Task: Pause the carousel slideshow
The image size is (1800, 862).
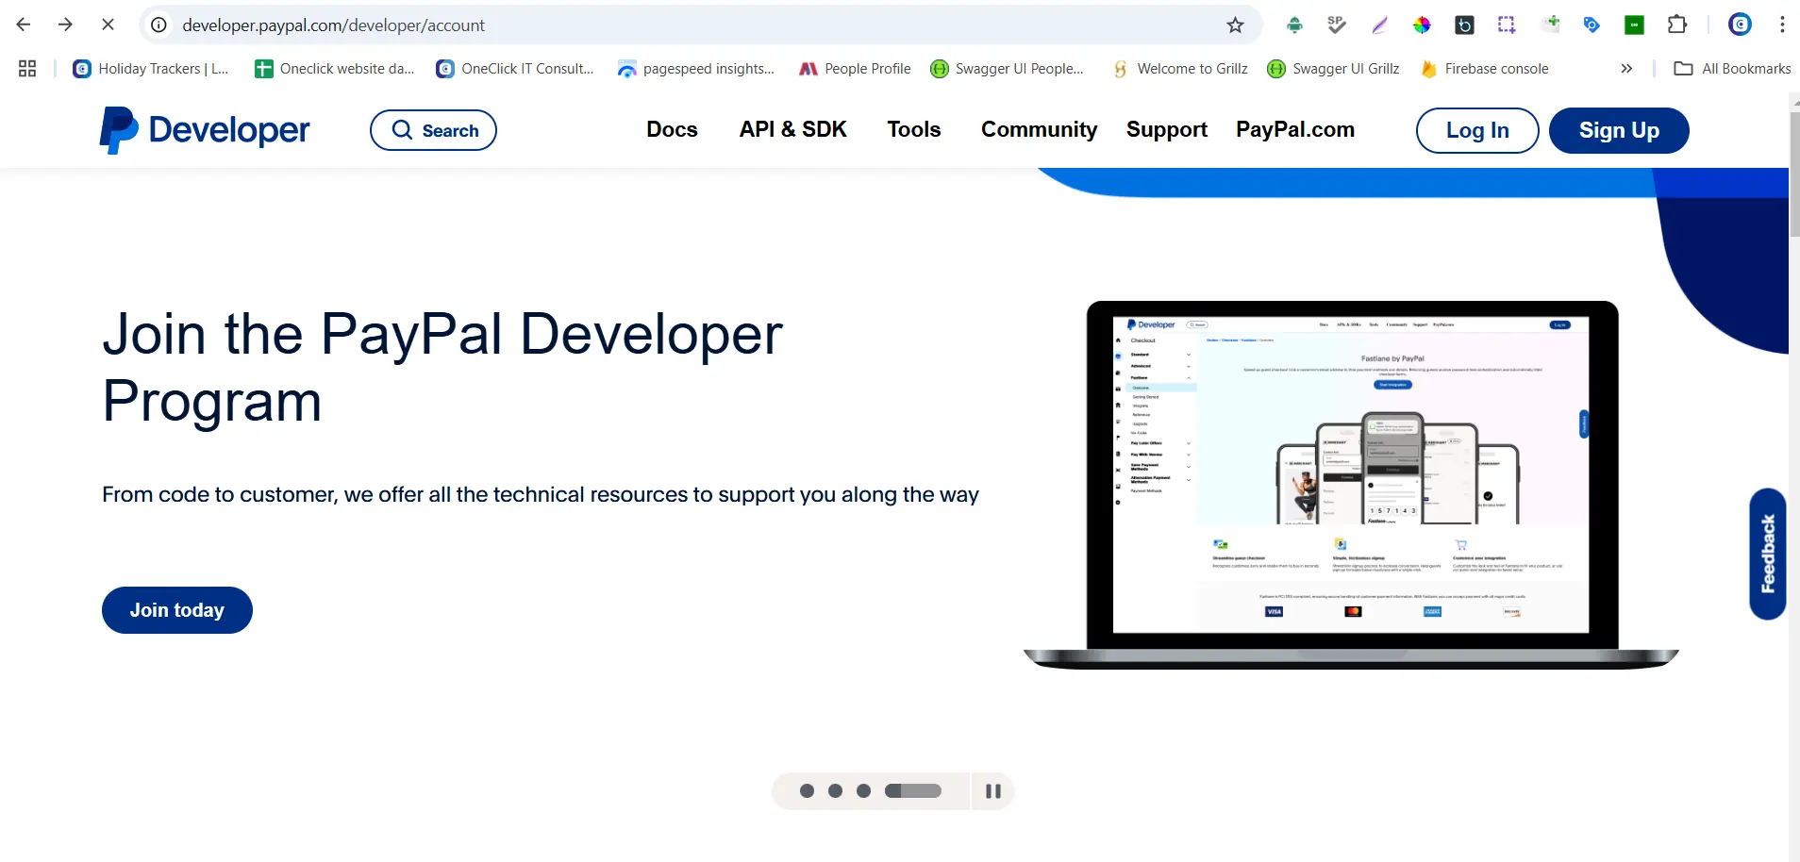Action: pyautogui.click(x=992, y=791)
